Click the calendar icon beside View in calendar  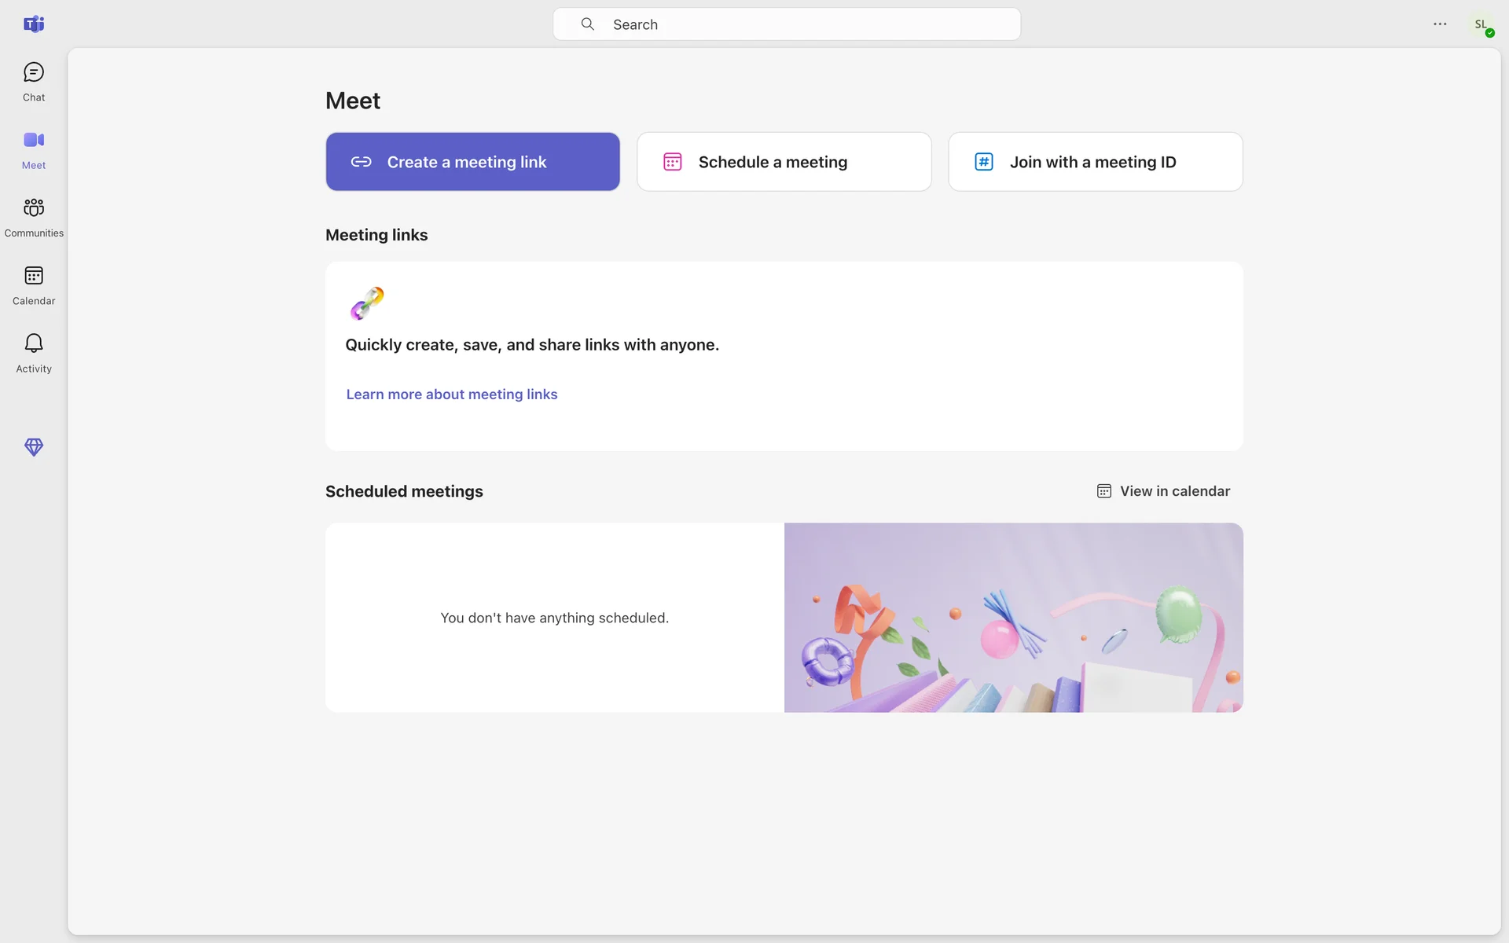pyautogui.click(x=1104, y=491)
